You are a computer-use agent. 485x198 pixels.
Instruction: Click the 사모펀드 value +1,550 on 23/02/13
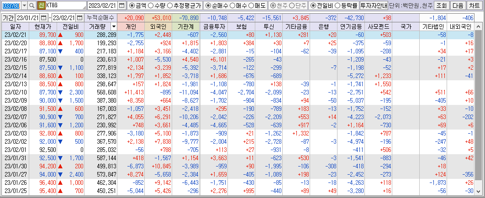tap(383, 84)
